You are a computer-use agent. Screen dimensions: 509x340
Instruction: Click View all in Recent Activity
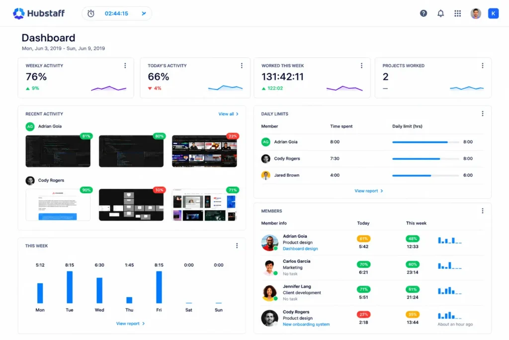[229, 114]
